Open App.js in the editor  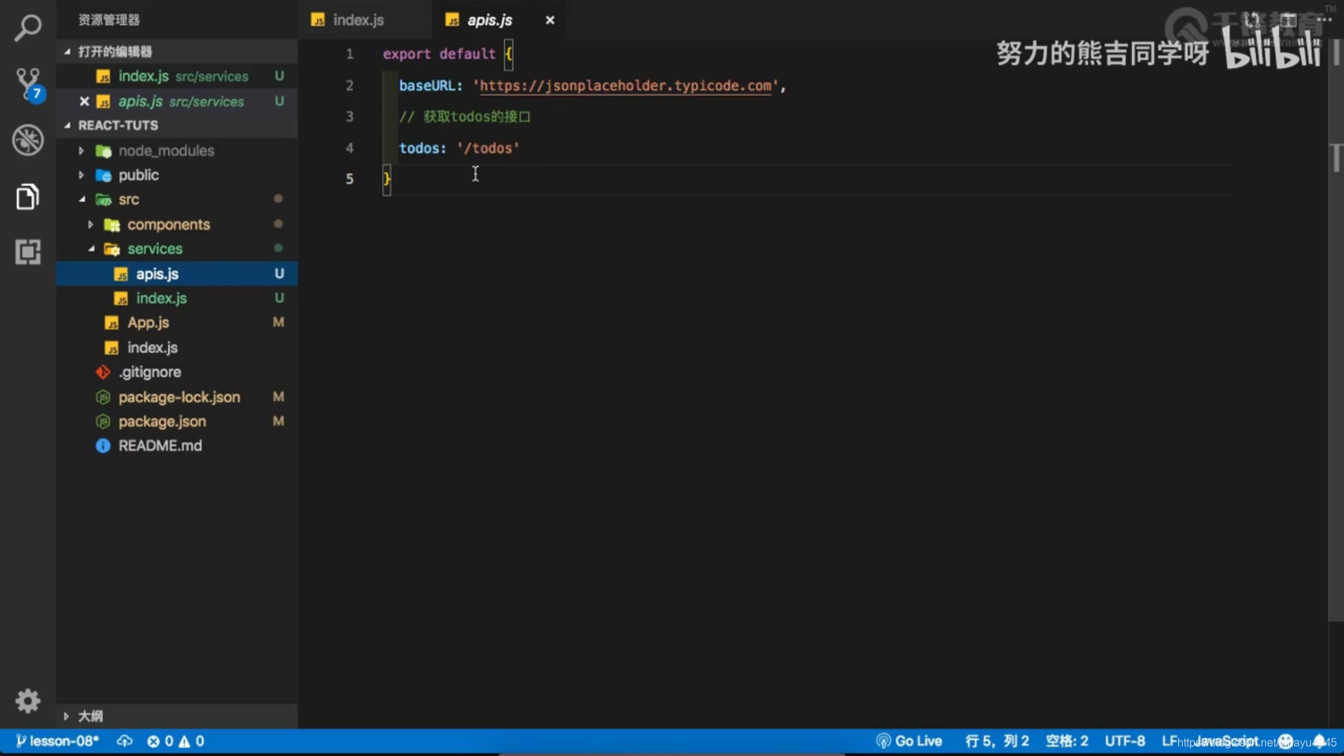(x=147, y=322)
